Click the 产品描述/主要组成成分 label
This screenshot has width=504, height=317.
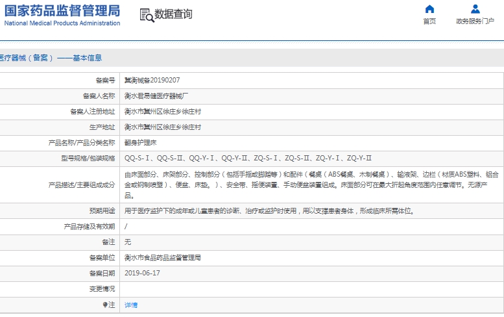(x=82, y=184)
